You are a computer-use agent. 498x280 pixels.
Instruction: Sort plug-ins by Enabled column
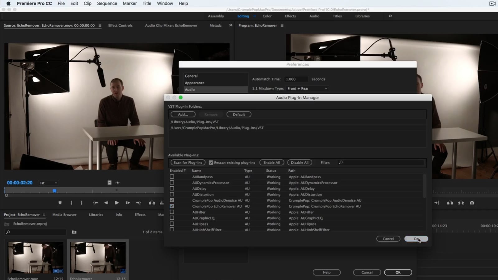(178, 171)
